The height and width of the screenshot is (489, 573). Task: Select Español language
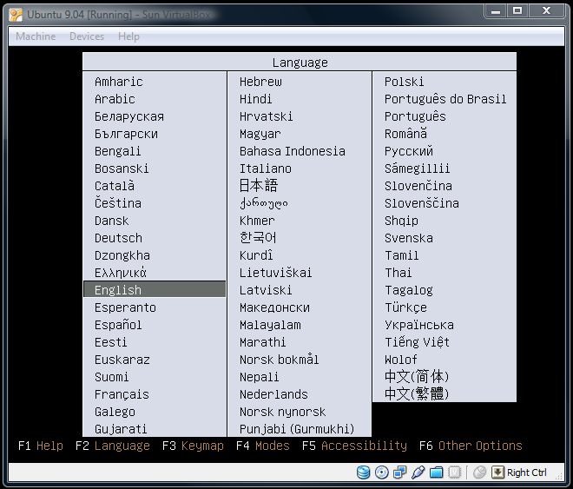118,325
